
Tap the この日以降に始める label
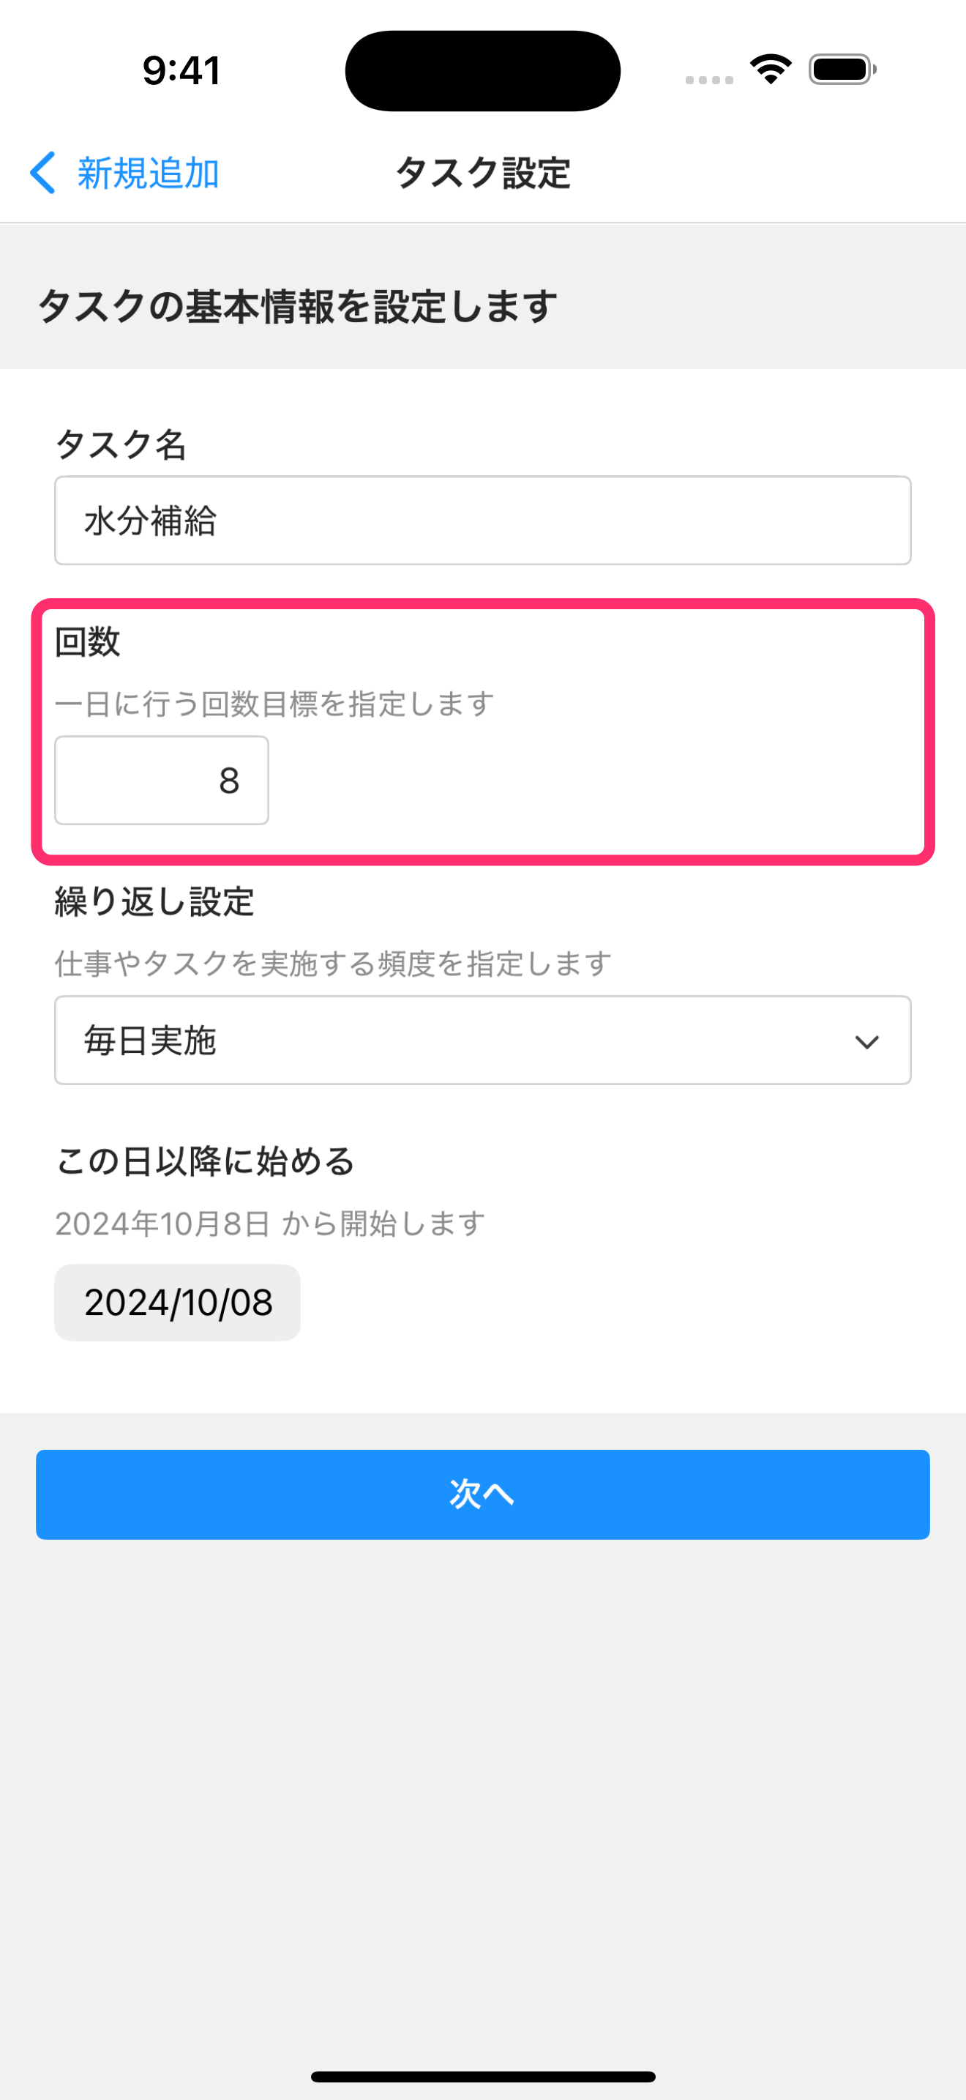pyautogui.click(x=204, y=1161)
